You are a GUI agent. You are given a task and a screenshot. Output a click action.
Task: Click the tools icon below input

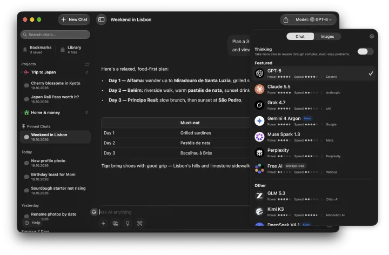coord(140,224)
